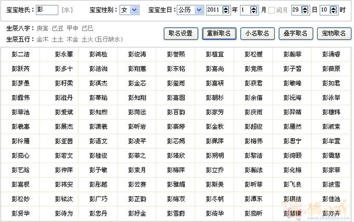Select the name 彭芷韵
The image size is (354, 222).
pyautogui.click(x=137, y=199)
